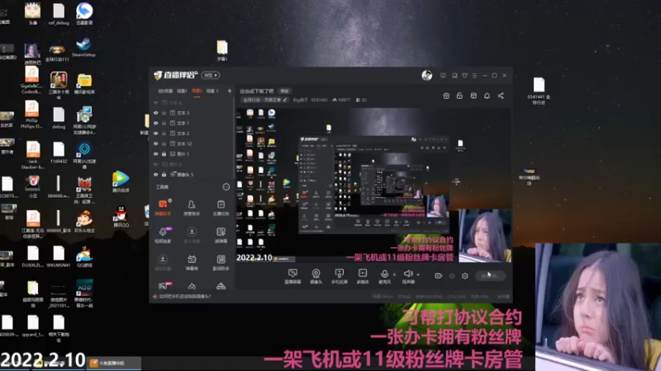Select the 图片 2 layer row
The image size is (661, 371).
click(x=193, y=164)
